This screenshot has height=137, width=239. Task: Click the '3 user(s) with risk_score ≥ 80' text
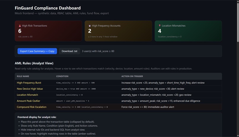coord(98,51)
